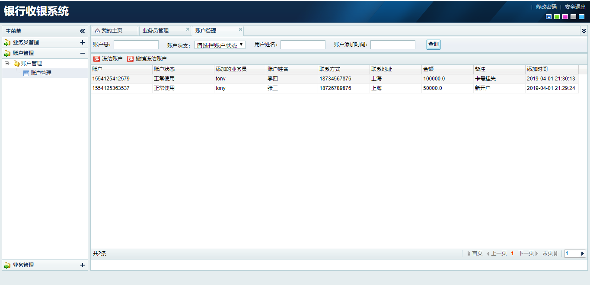The image size is (590, 285).
Task: Collapse the 账户管理 accordion with its minus icon
Action: point(82,53)
